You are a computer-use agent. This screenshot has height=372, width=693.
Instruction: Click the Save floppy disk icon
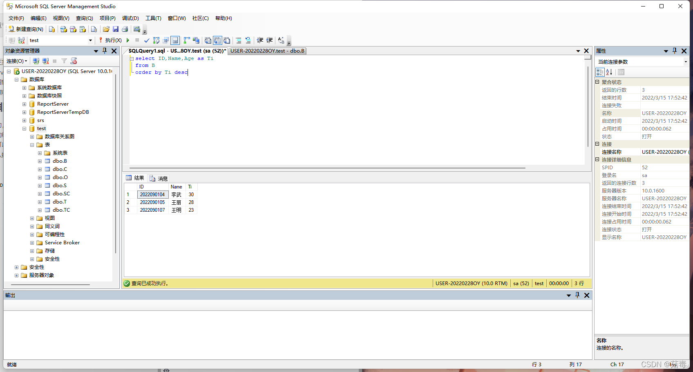[116, 29]
